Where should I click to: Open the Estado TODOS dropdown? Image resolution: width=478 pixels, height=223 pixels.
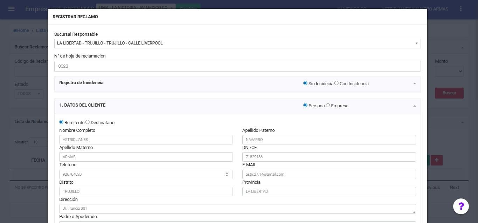coord(29,94)
